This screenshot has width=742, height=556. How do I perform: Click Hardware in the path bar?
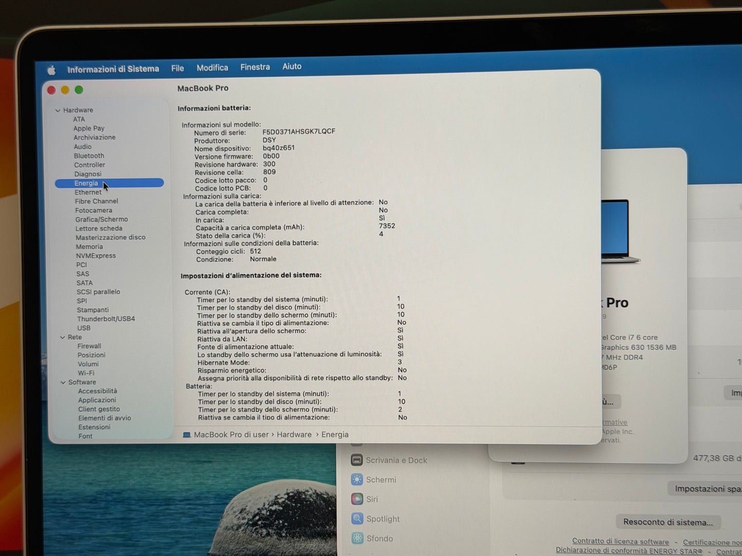pos(294,435)
